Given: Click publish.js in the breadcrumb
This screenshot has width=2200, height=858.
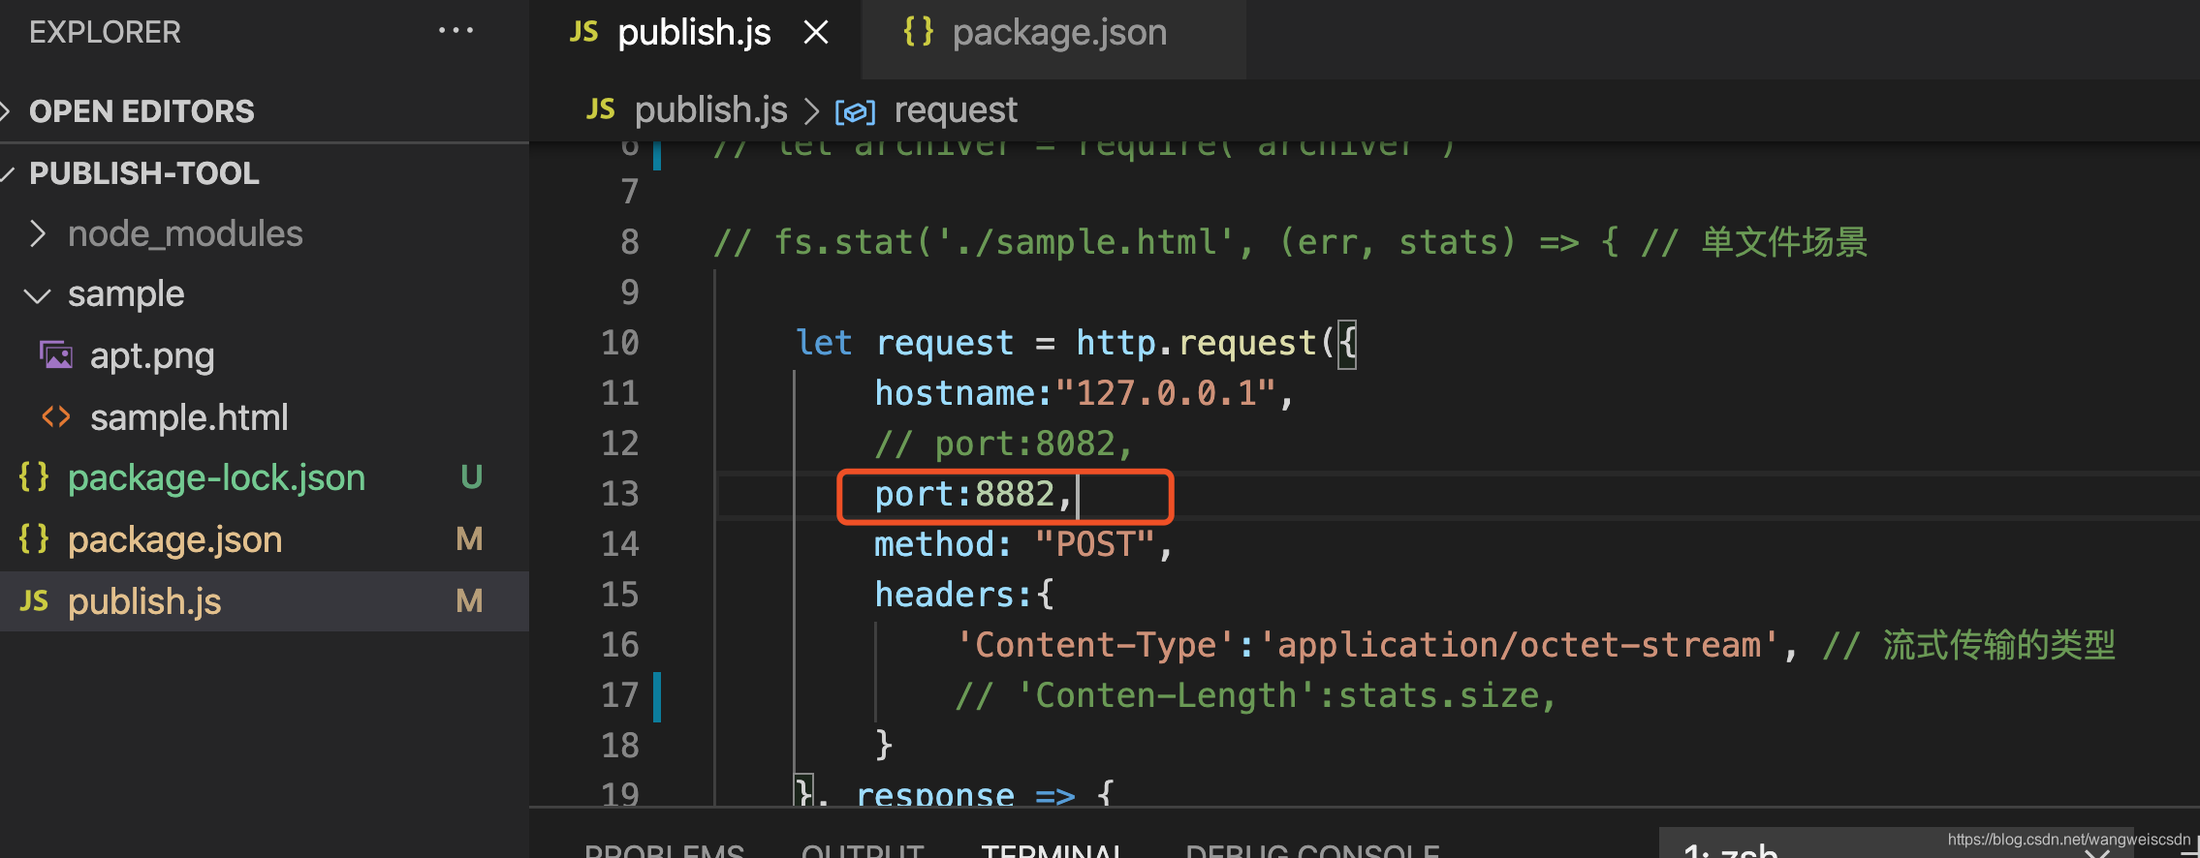Looking at the screenshot, I should [710, 110].
